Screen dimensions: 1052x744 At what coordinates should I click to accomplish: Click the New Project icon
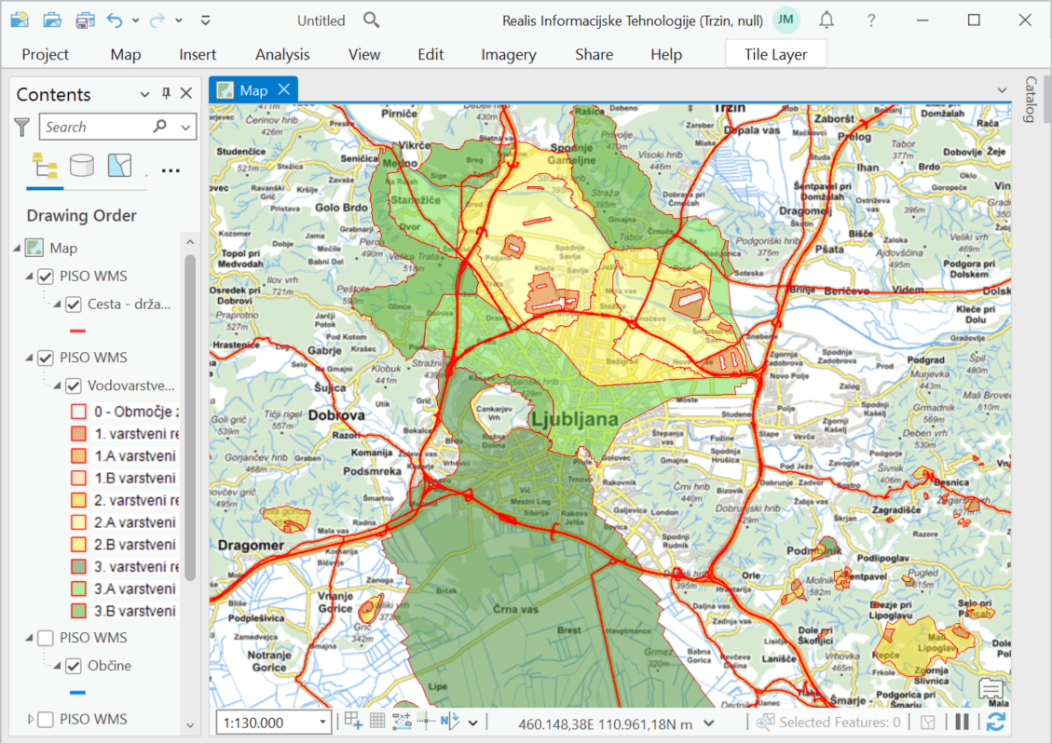point(20,20)
